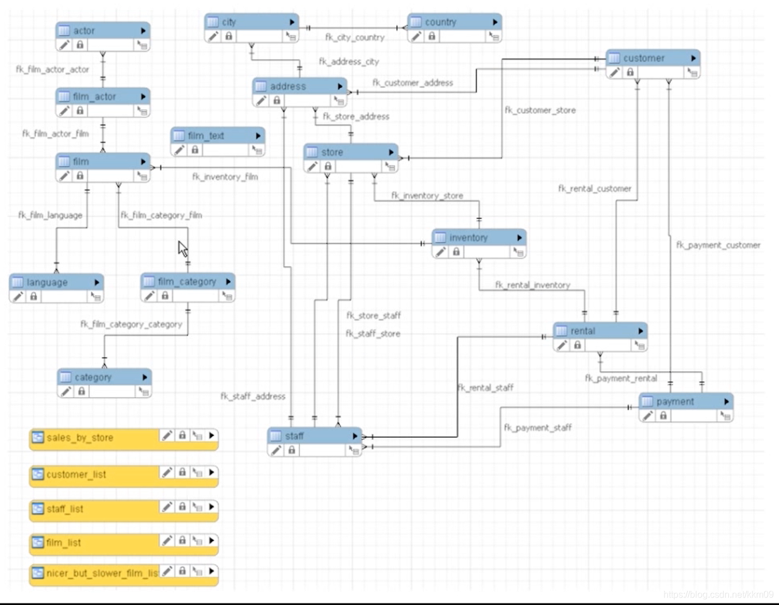Click the fk_film_language relationship label
Screen dimensions: 779x605
50,215
